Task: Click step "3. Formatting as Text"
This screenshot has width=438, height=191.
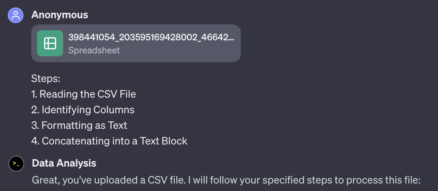Action: coord(79,125)
